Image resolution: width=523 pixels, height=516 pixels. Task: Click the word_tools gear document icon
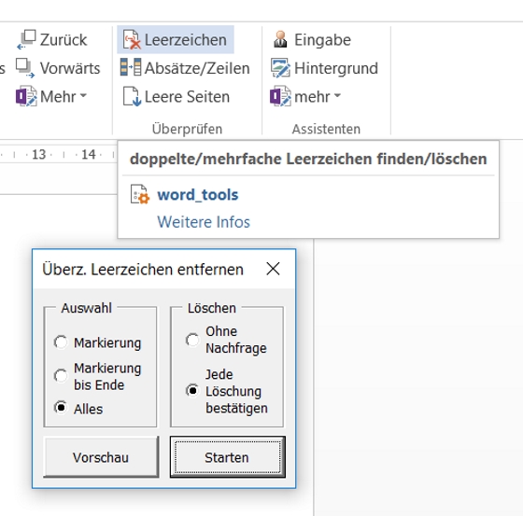140,194
